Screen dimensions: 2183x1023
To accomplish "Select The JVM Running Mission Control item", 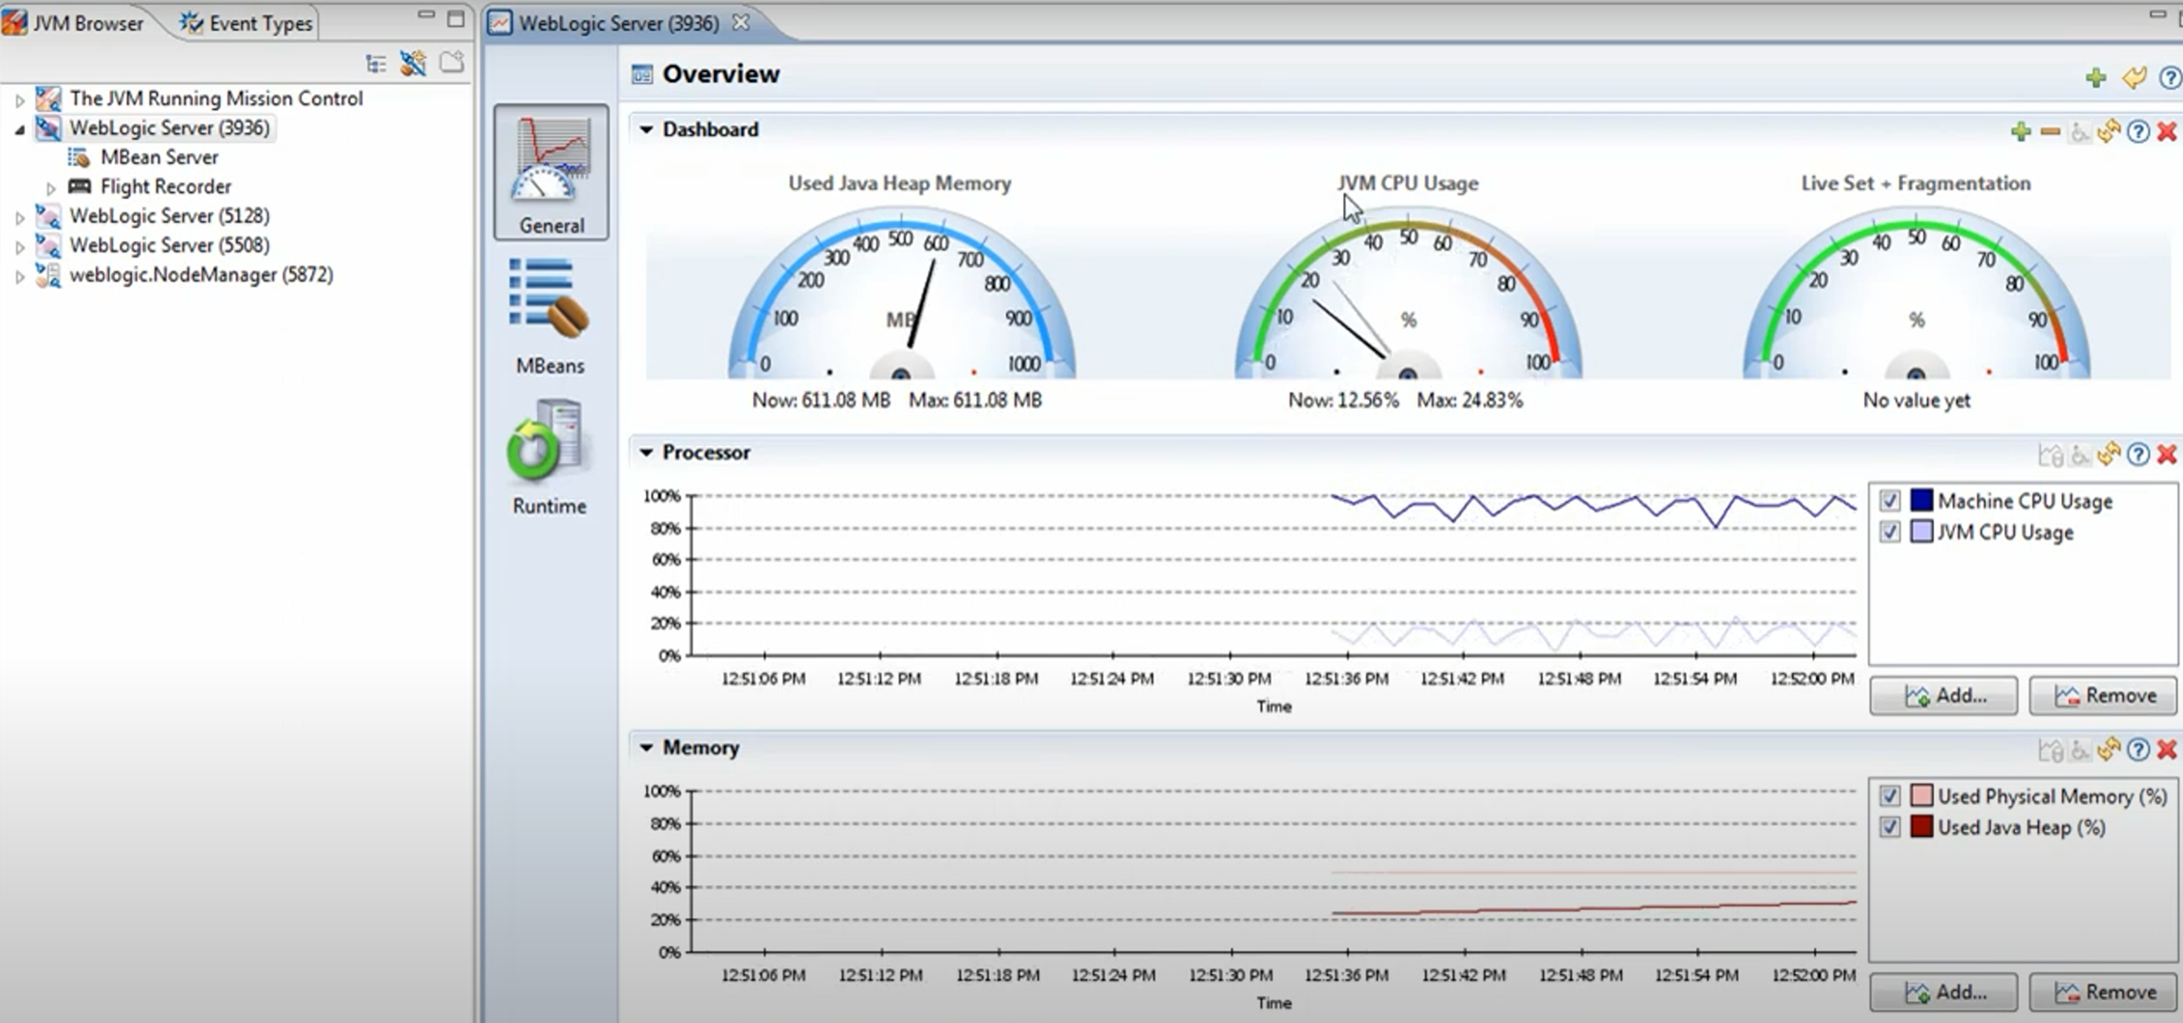I will pyautogui.click(x=215, y=98).
